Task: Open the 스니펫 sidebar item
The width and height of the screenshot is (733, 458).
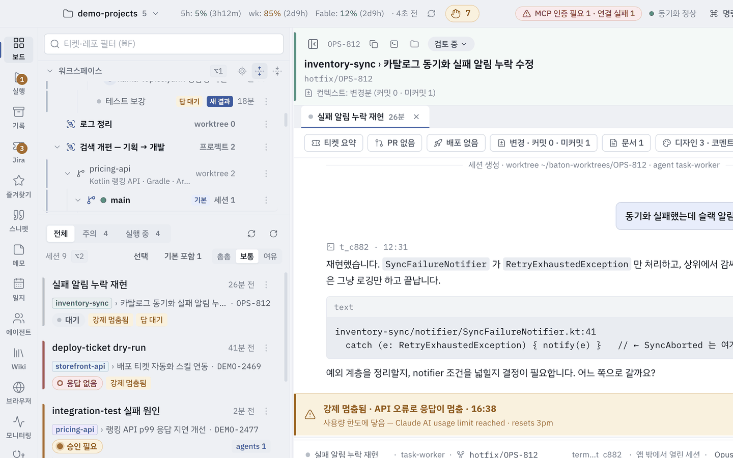Action: pos(18,221)
